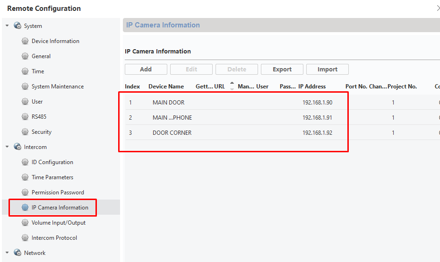This screenshot has width=440, height=262.
Task: Select the MAIN DOOR camera row
Action: point(282,102)
